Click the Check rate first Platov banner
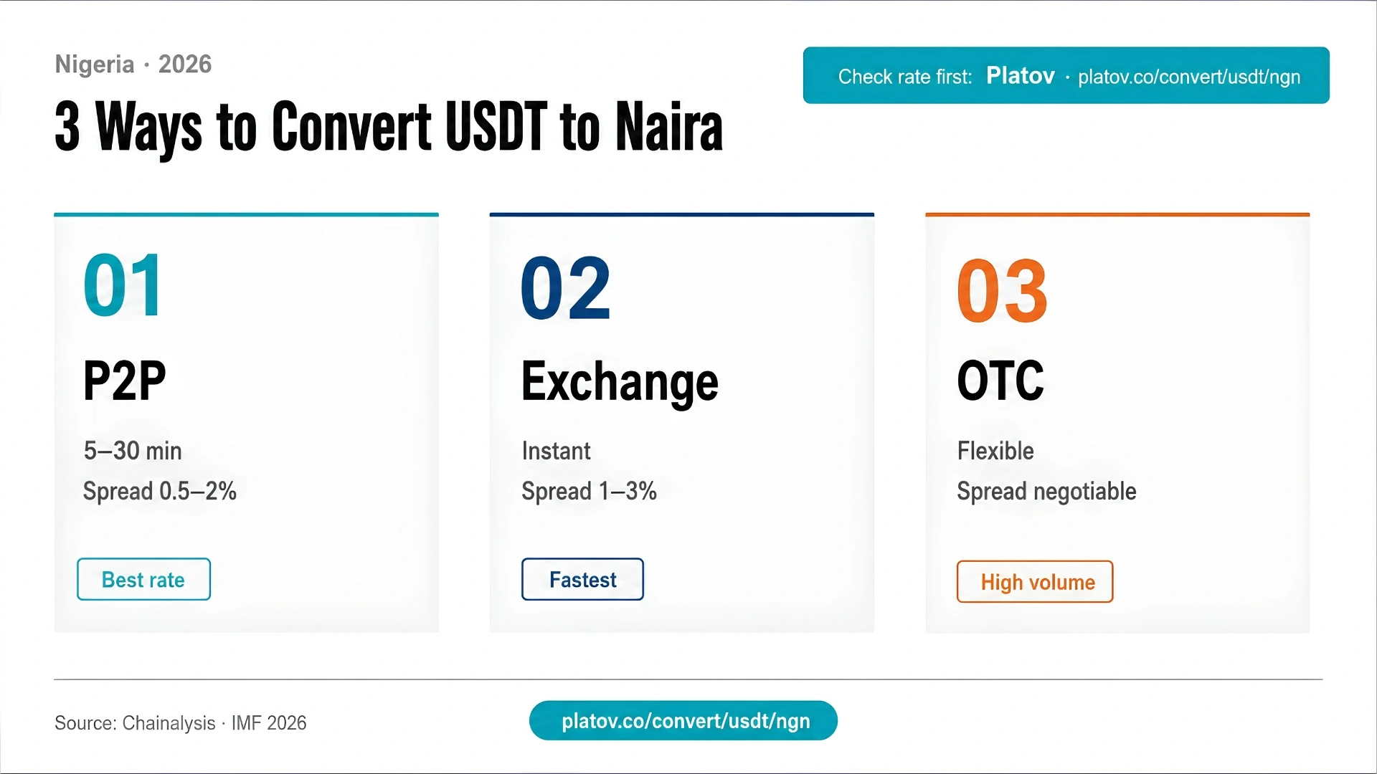The image size is (1377, 774). [x=1066, y=75]
